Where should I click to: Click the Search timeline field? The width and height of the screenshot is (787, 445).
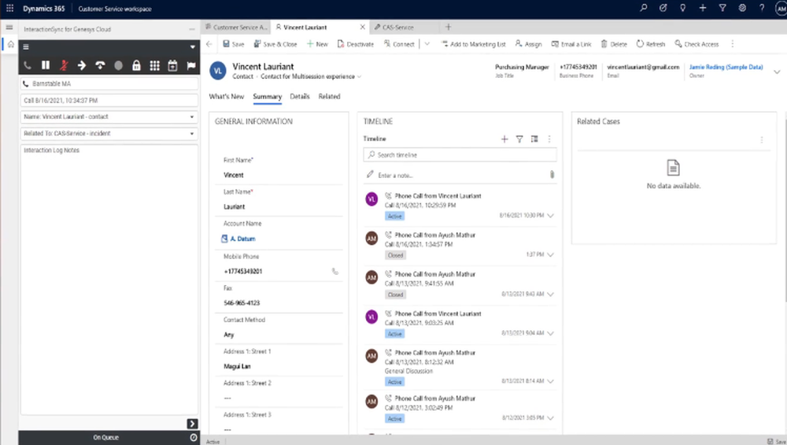(x=460, y=154)
